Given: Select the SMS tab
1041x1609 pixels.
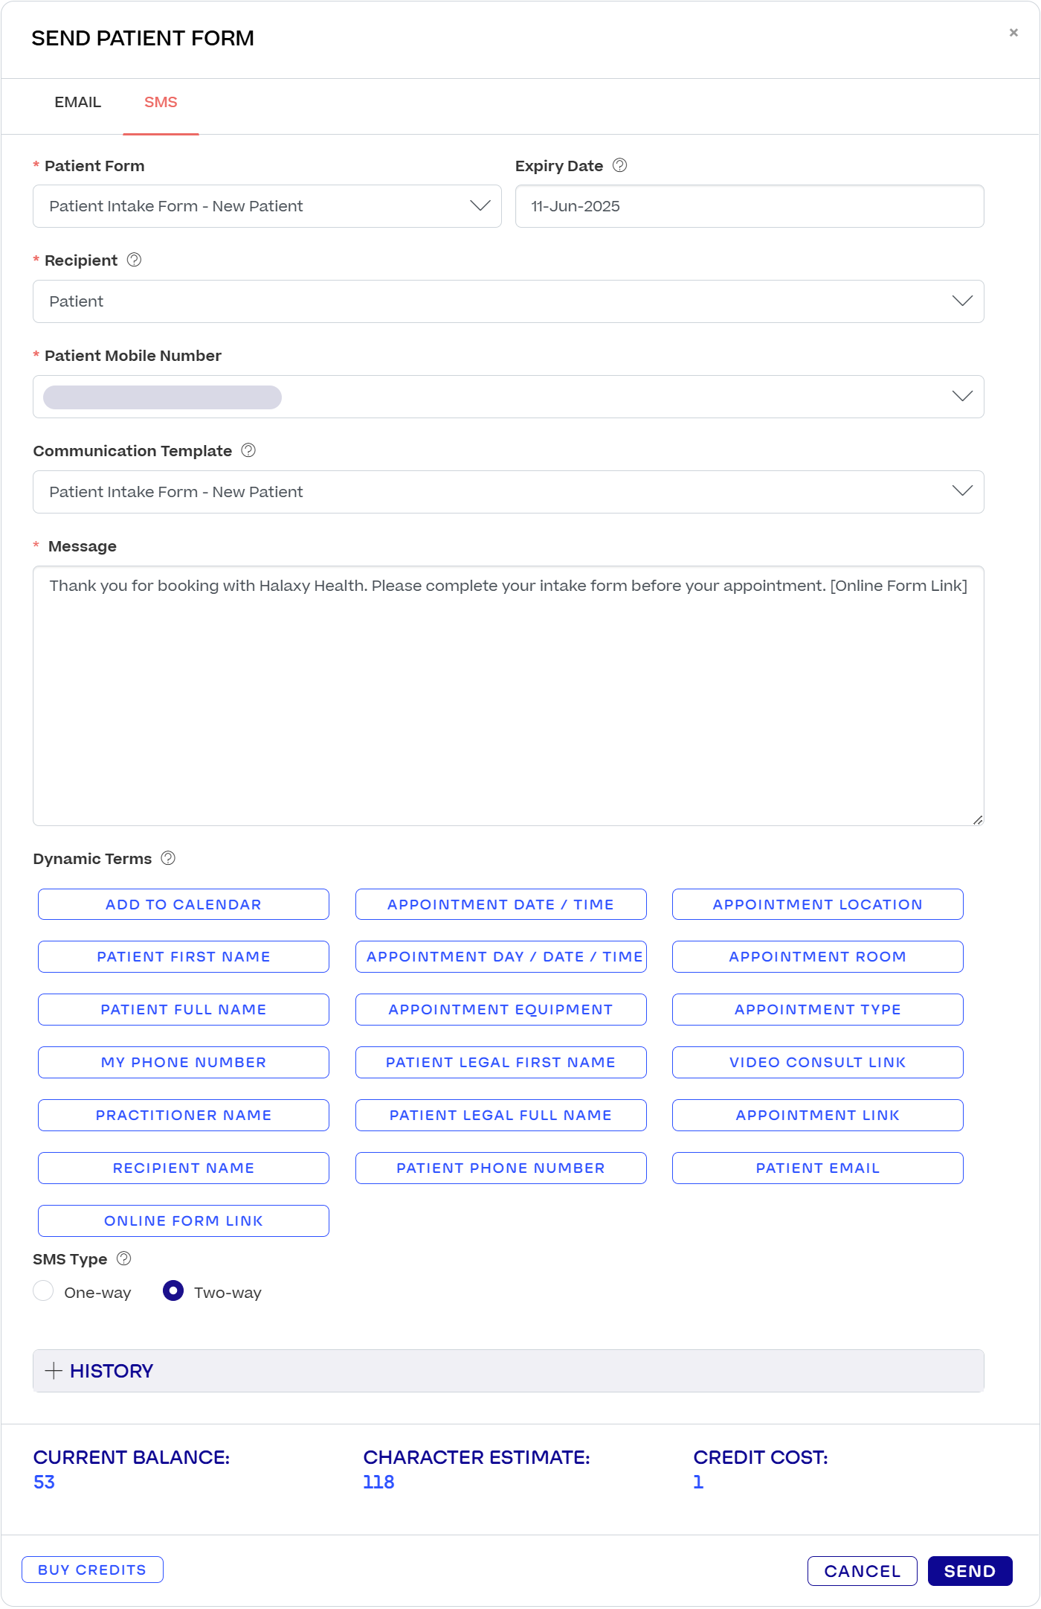Looking at the screenshot, I should 161,102.
